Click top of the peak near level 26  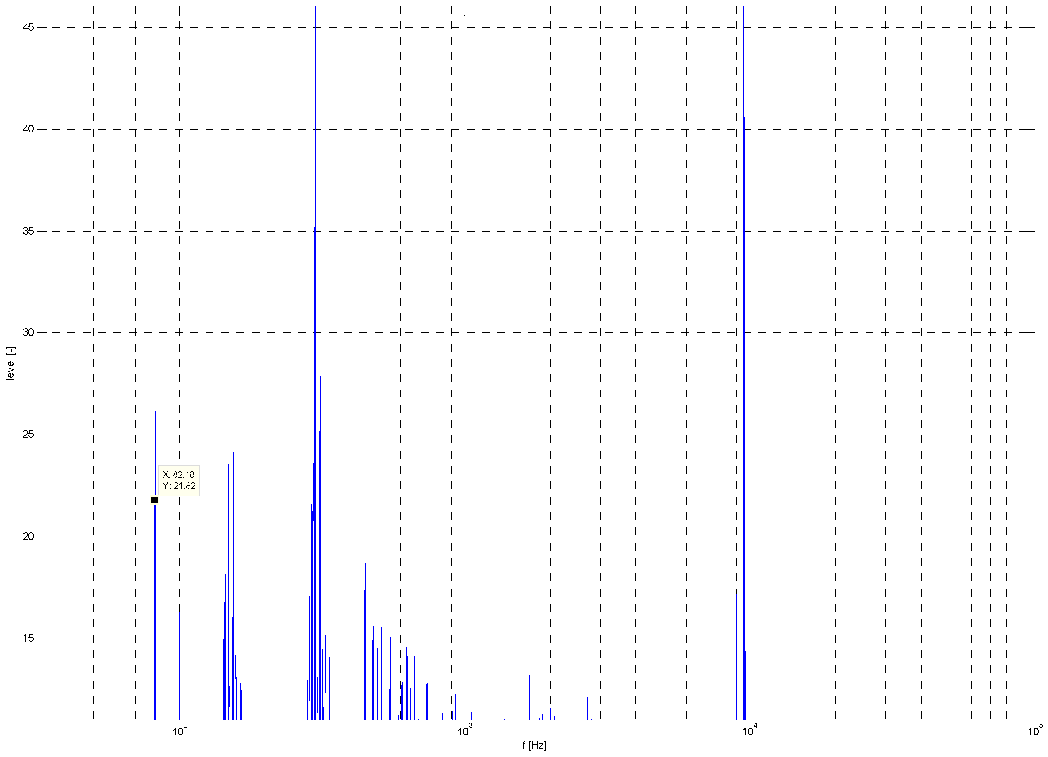coord(155,412)
